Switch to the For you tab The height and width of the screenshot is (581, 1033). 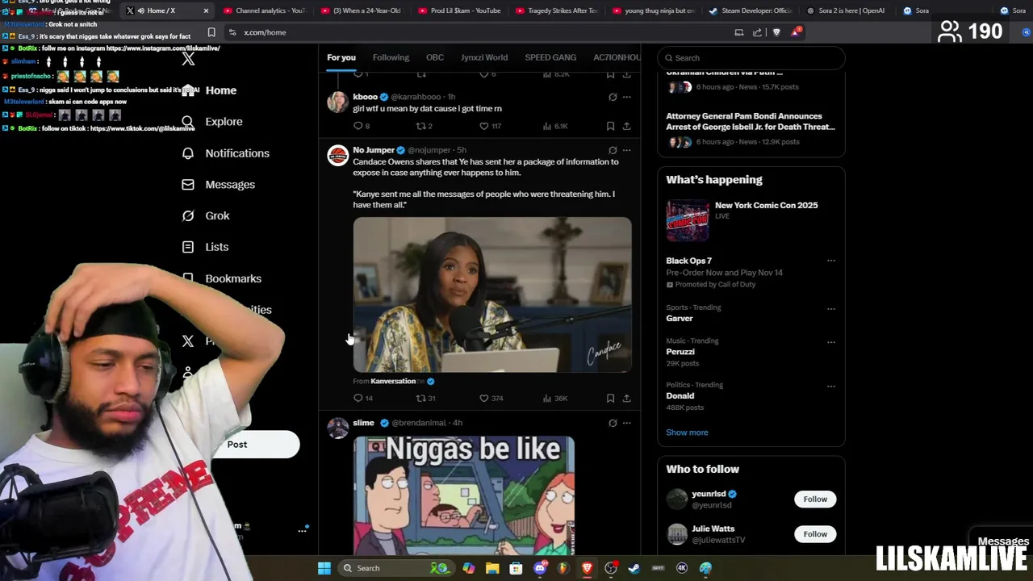(x=341, y=58)
